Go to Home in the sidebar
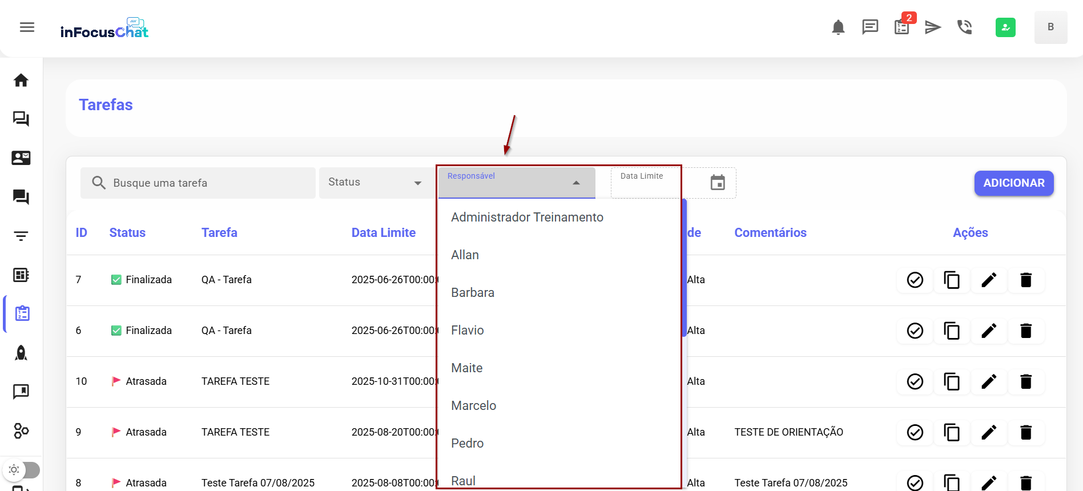 click(x=21, y=81)
